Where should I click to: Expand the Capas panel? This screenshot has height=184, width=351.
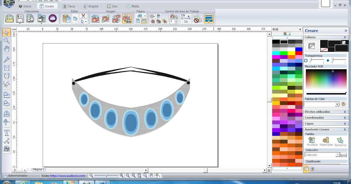tap(345, 124)
